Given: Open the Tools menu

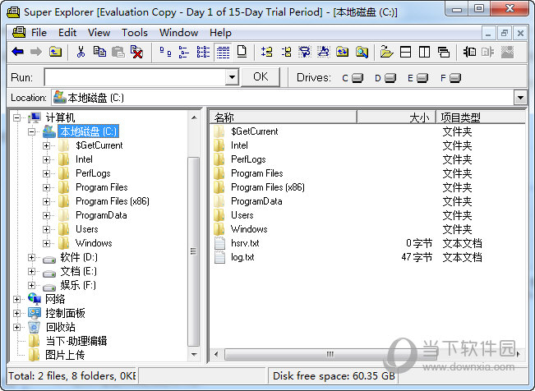Looking at the screenshot, I should (x=135, y=33).
